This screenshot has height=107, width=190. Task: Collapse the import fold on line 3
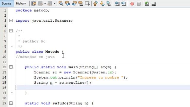point(11,21)
